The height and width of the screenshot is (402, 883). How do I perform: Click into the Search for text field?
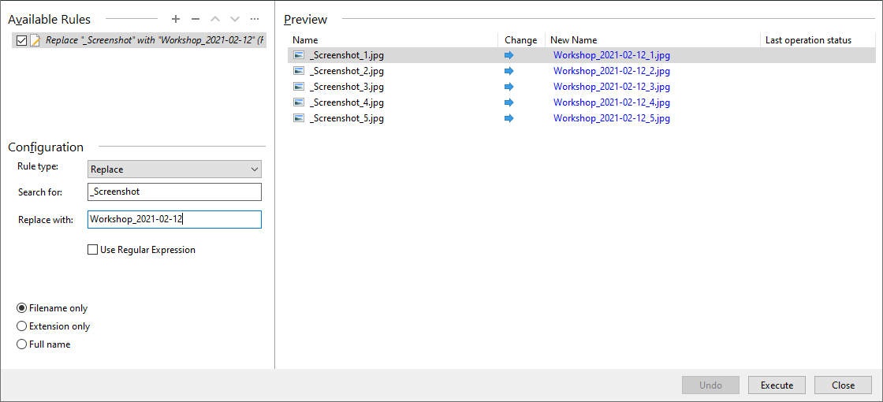click(174, 192)
